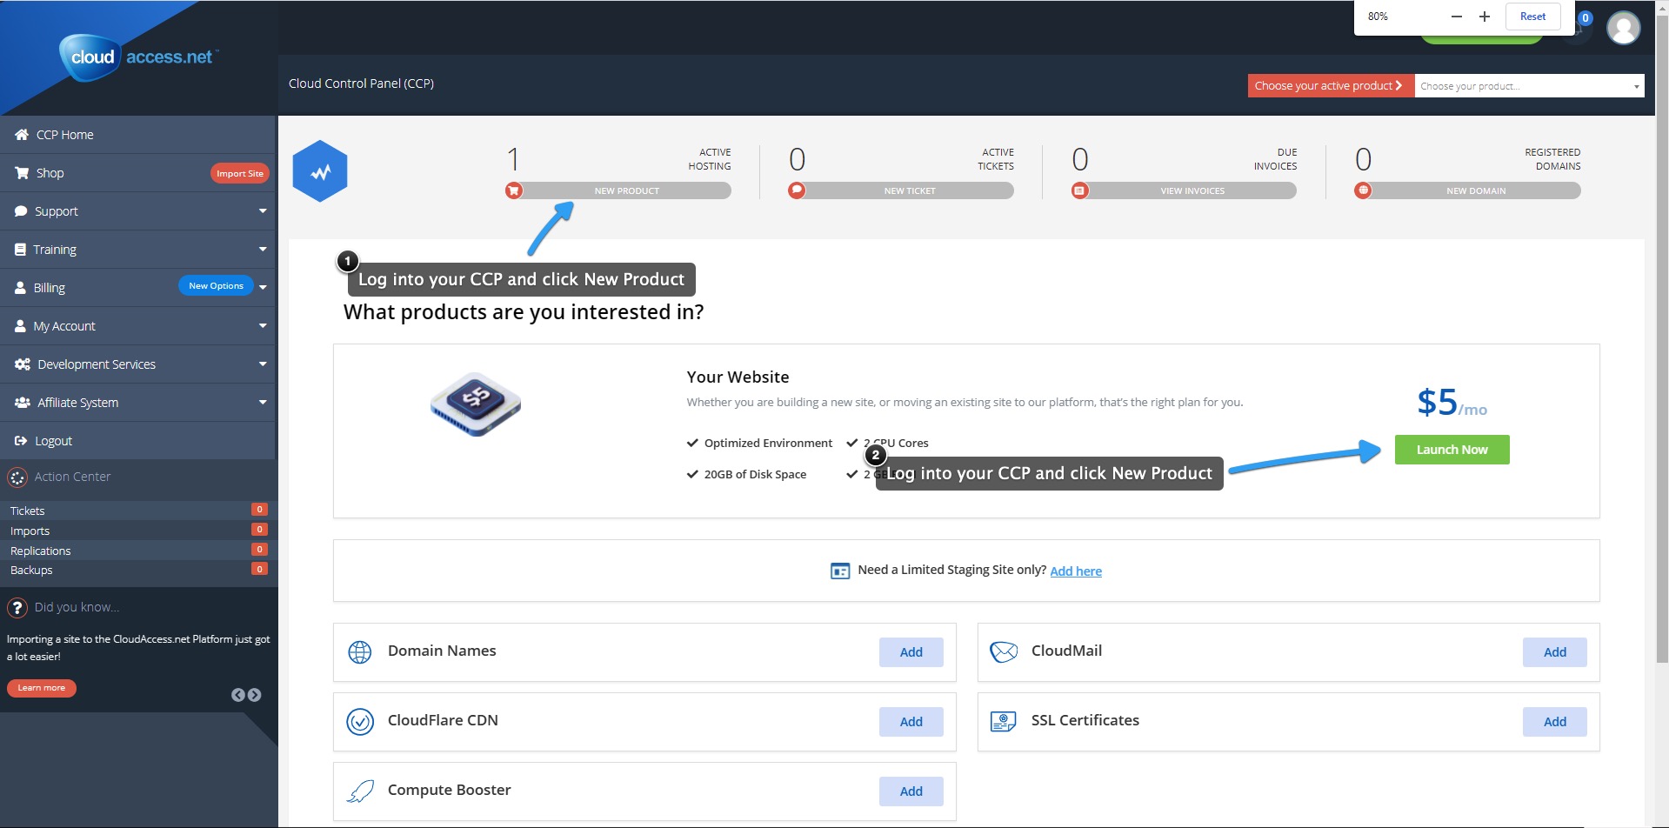The image size is (1669, 828).
Task: Click the Development Services gears icon
Action: (x=23, y=364)
